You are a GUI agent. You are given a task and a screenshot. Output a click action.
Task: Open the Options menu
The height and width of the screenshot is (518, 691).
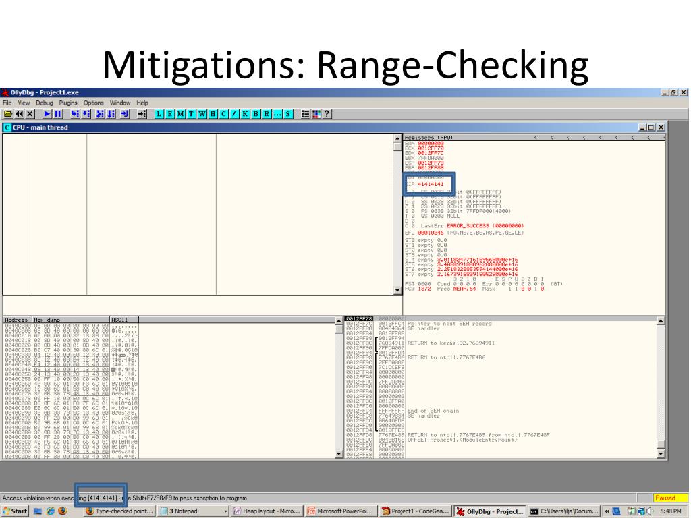tap(93, 103)
